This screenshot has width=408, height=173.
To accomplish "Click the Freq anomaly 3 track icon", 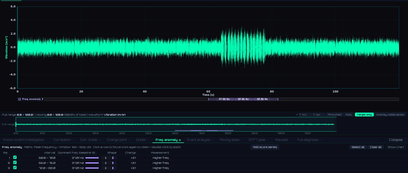I will click(x=20, y=99).
